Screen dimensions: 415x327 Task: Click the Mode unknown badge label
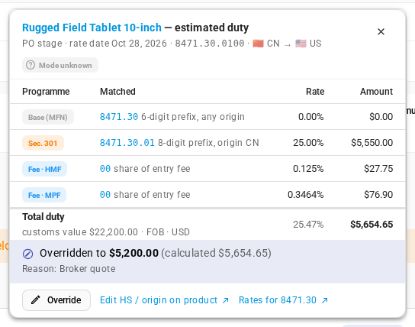coord(66,65)
